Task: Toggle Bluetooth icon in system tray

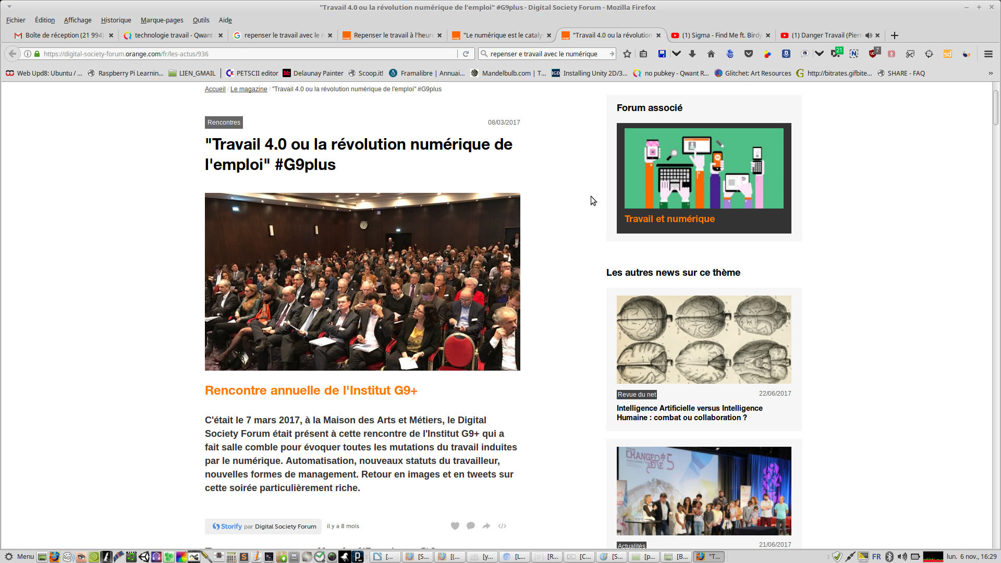Action: (889, 557)
